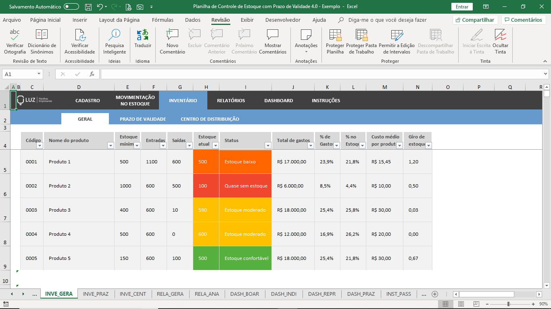Expand the Nome do produto filter dropdown
Screen dimensions: 551x309
point(111,146)
